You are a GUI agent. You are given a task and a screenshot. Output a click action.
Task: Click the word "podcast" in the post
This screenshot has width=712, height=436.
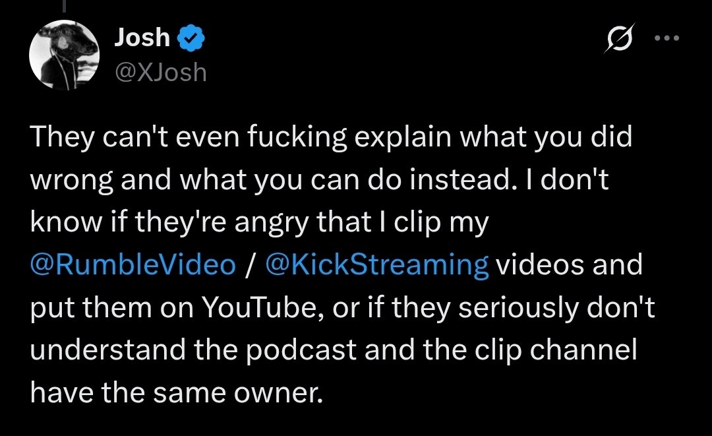296,350
